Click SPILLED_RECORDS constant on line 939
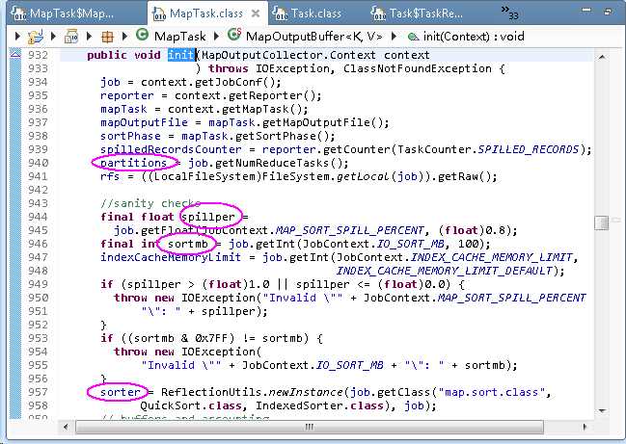The width and height of the screenshot is (626, 444). 529,149
